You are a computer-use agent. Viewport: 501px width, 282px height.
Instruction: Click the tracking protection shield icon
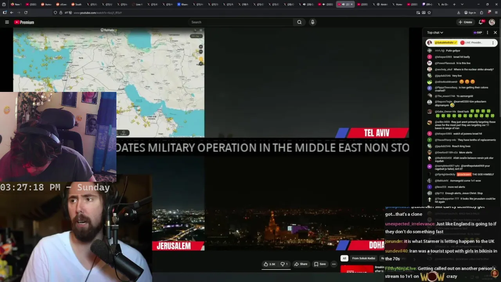pyautogui.click(x=55, y=13)
